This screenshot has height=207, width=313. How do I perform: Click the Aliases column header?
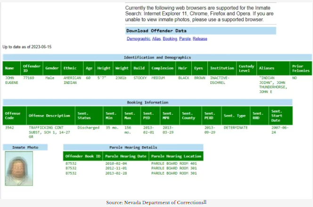pyautogui.click(x=266, y=68)
